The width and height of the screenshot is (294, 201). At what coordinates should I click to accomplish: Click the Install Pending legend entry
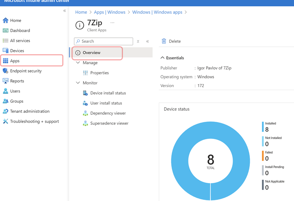(x=273, y=170)
